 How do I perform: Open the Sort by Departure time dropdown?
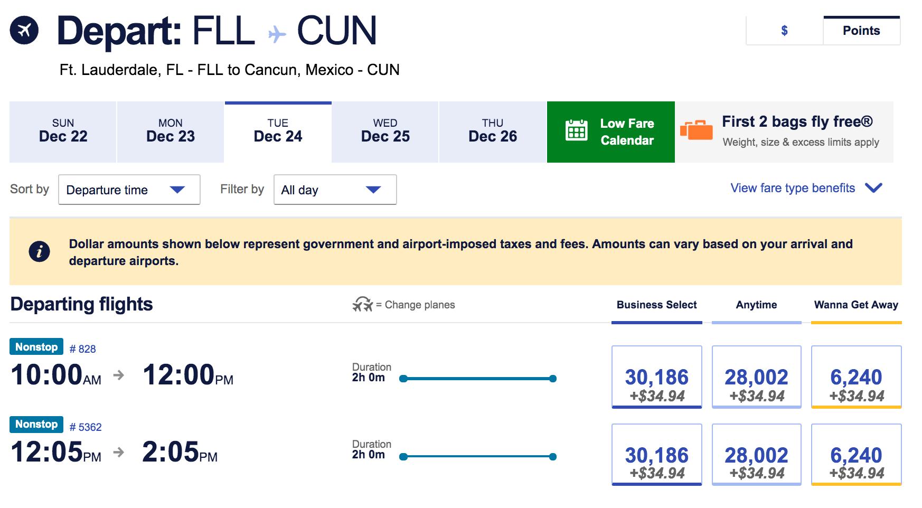129,190
